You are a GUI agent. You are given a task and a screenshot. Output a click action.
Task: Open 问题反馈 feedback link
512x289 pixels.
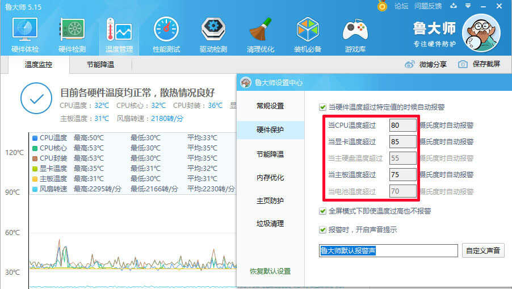pyautogui.click(x=428, y=6)
